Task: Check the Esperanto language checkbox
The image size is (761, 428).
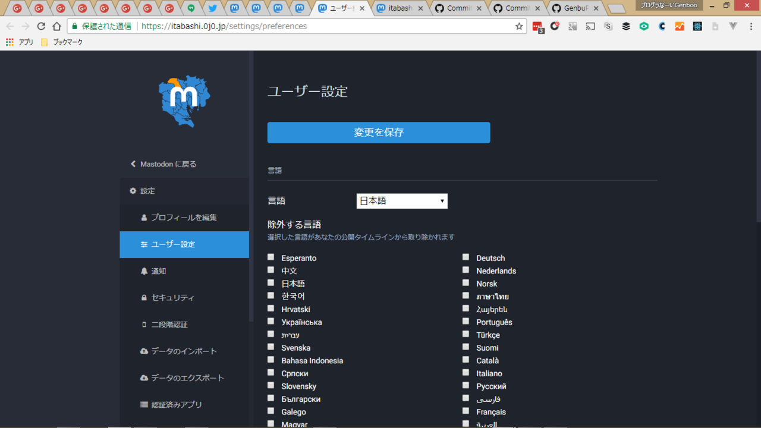Action: pyautogui.click(x=271, y=257)
